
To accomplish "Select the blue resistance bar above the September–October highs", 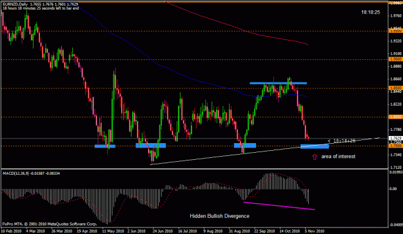I will [278, 83].
